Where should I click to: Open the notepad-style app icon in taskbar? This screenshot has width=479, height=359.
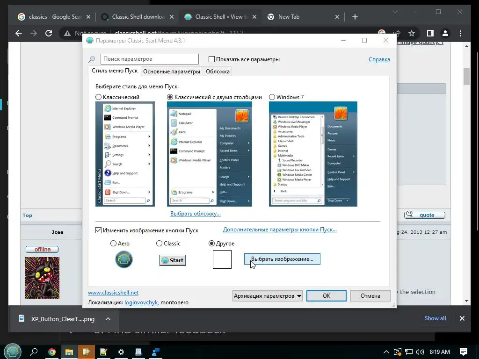(x=103, y=352)
